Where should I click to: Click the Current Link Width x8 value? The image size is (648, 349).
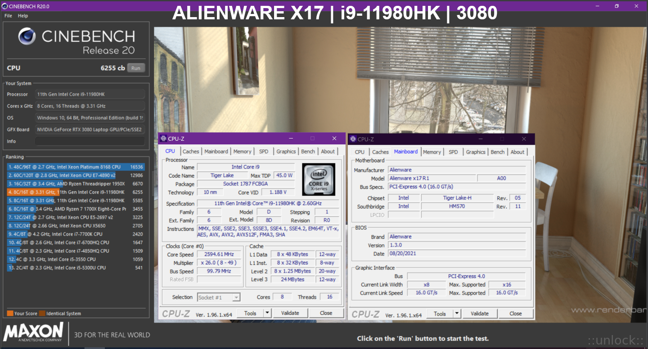click(x=426, y=285)
